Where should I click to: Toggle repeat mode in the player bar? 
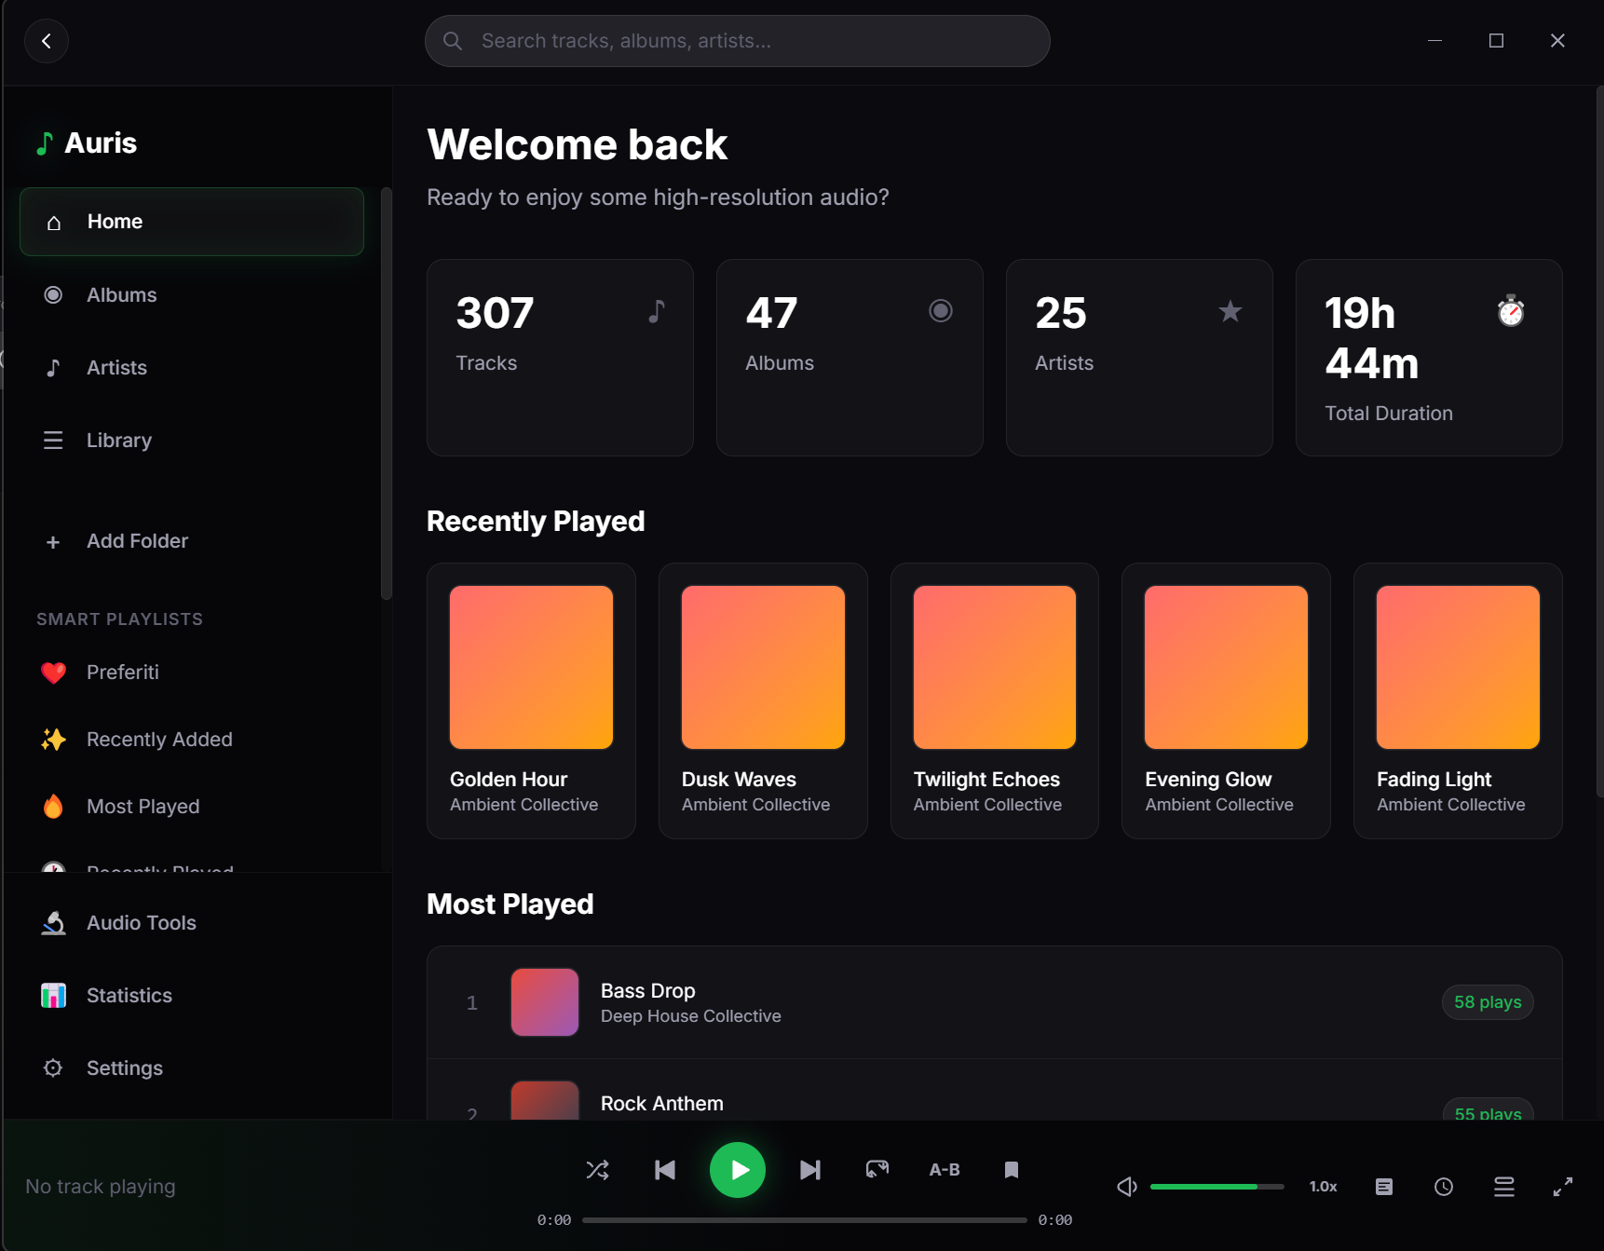click(x=877, y=1170)
